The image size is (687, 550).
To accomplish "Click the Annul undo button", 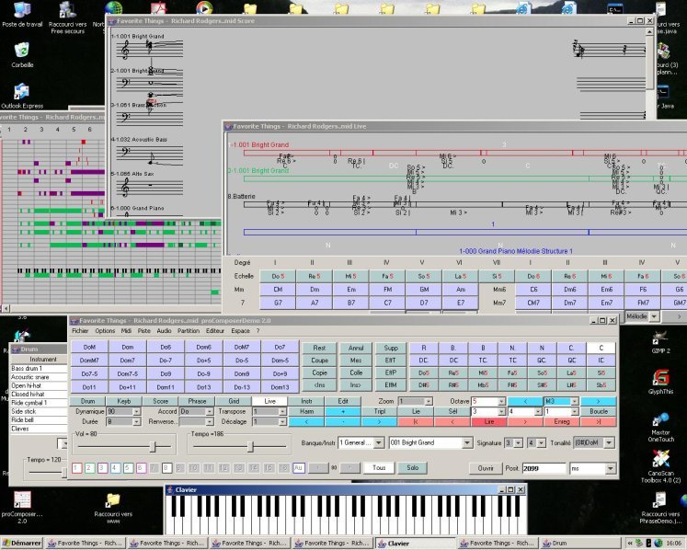I will (356, 348).
